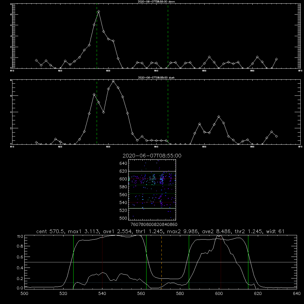Click the 500 y-axis label of heat map
The height and width of the screenshot is (304, 304).
pyautogui.click(x=123, y=218)
